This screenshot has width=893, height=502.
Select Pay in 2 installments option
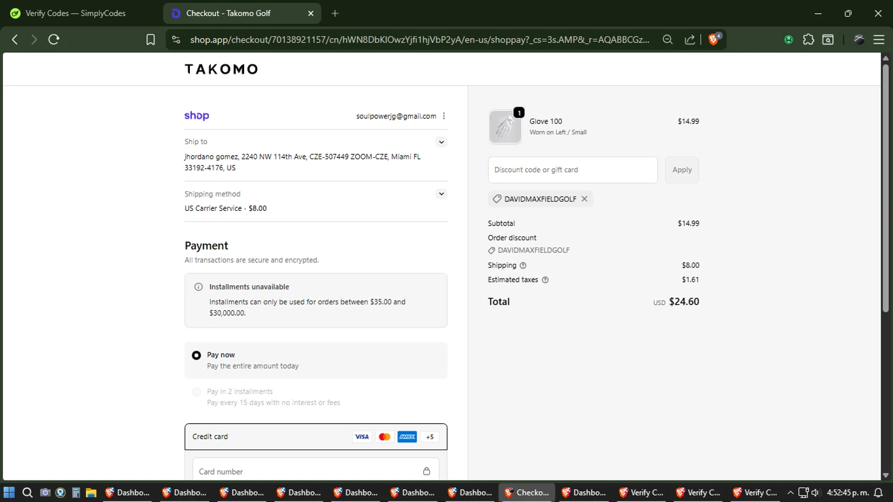tap(196, 392)
